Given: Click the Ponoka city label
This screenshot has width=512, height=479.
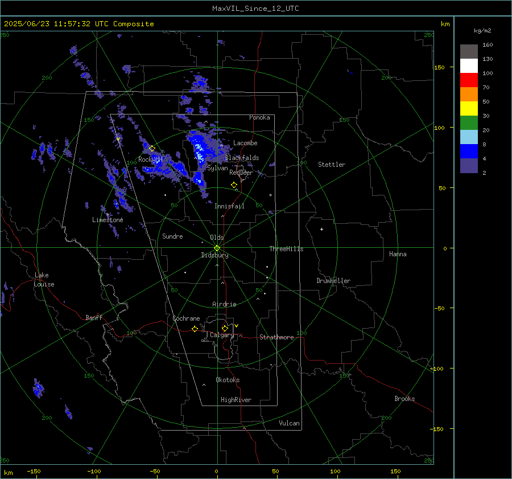Looking at the screenshot, I should coord(259,117).
